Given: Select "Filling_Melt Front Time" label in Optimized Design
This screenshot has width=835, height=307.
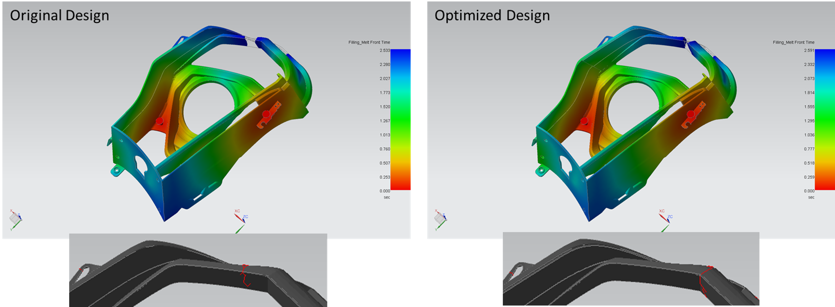Looking at the screenshot, I should pos(793,42).
